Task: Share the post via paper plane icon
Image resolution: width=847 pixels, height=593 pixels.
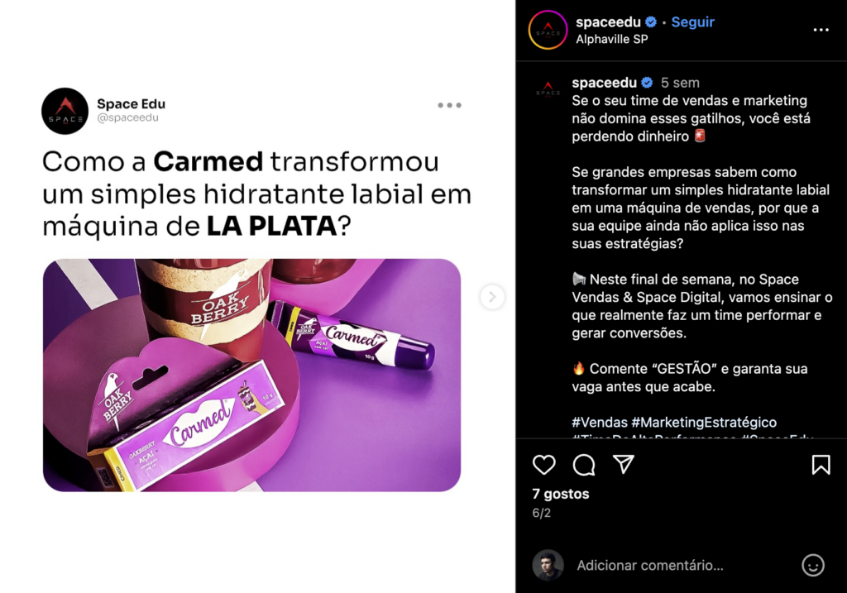Action: (x=624, y=464)
